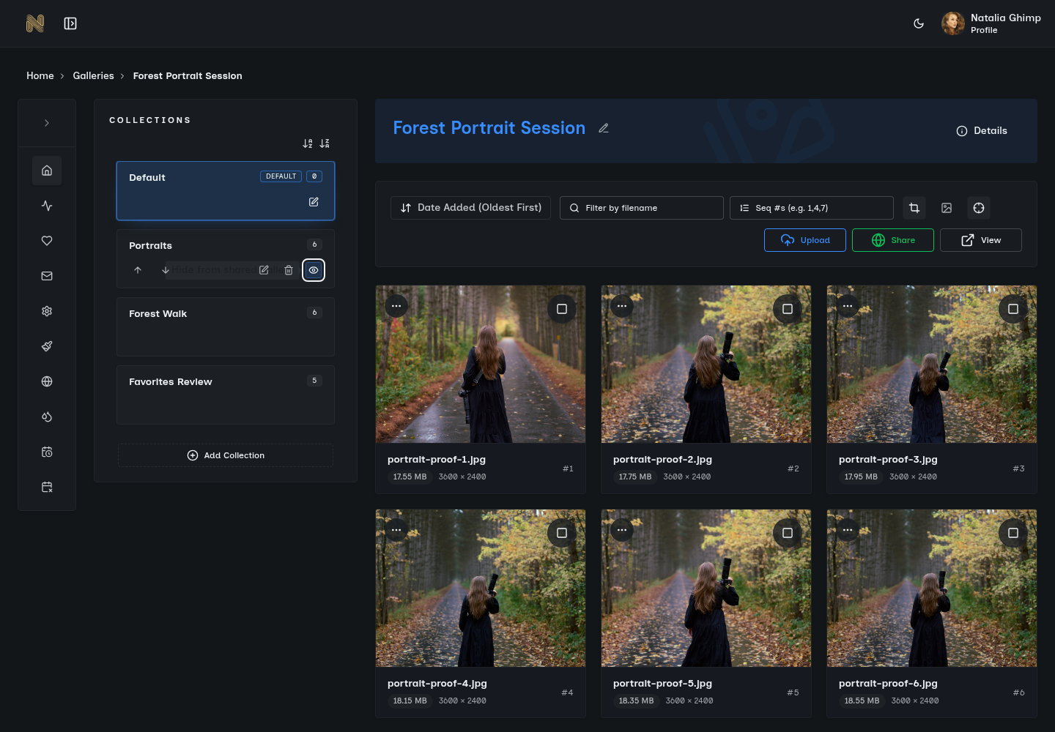This screenshot has width=1055, height=732.
Task: Click the N app logo
Action: (x=35, y=23)
